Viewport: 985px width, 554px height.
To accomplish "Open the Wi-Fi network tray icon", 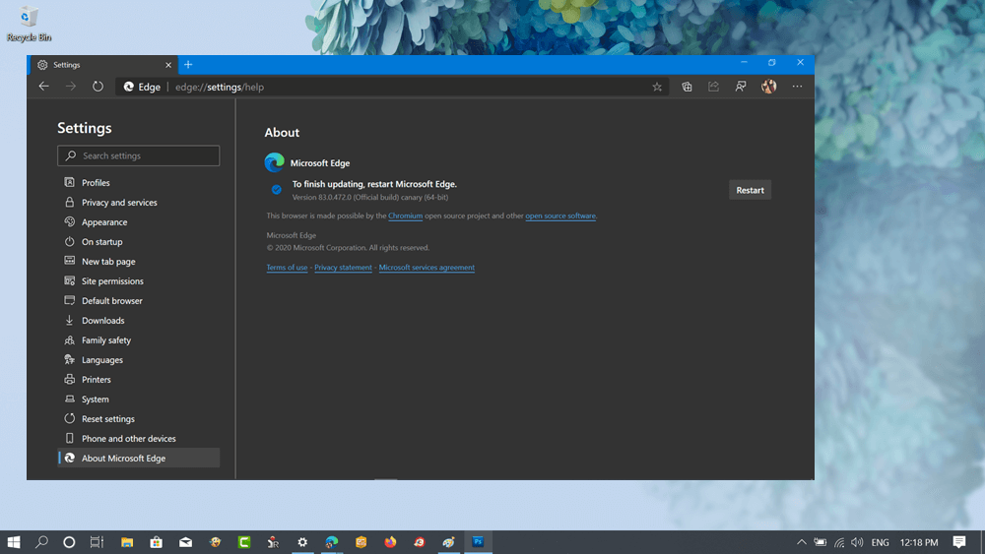I will coord(839,542).
